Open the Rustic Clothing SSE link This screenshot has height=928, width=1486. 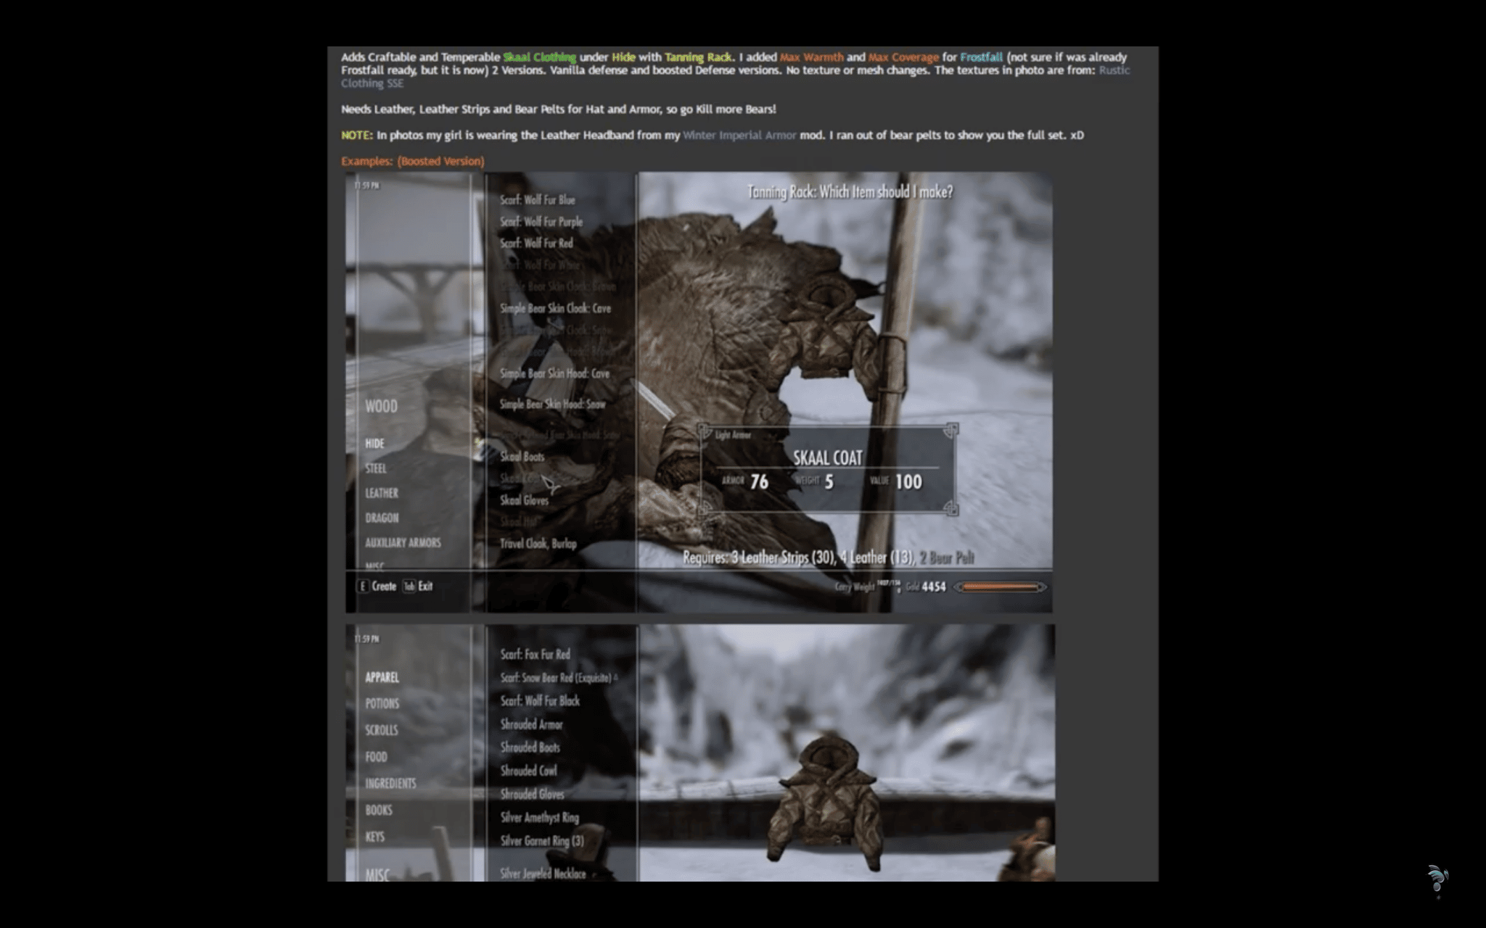tap(1114, 70)
